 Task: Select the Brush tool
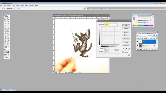tap(8, 26)
